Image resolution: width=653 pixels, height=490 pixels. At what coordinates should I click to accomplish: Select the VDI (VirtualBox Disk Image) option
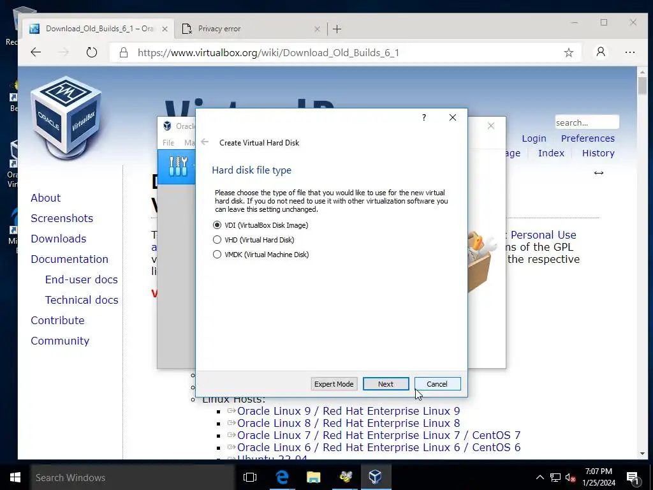click(x=261, y=225)
